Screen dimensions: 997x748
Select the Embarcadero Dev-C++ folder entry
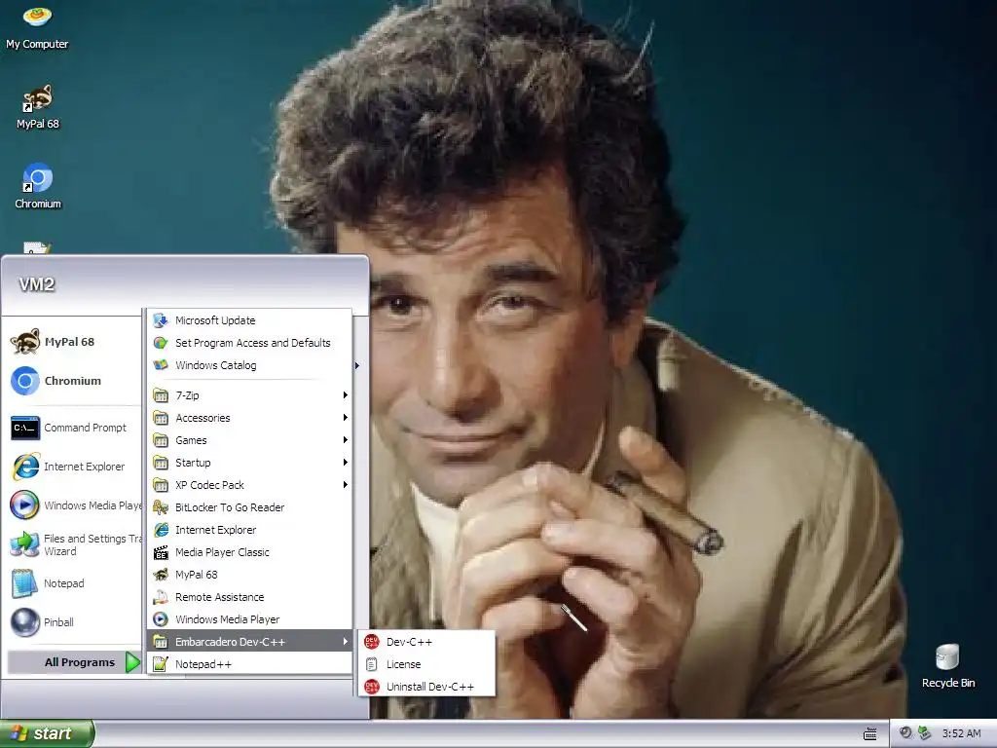250,641
